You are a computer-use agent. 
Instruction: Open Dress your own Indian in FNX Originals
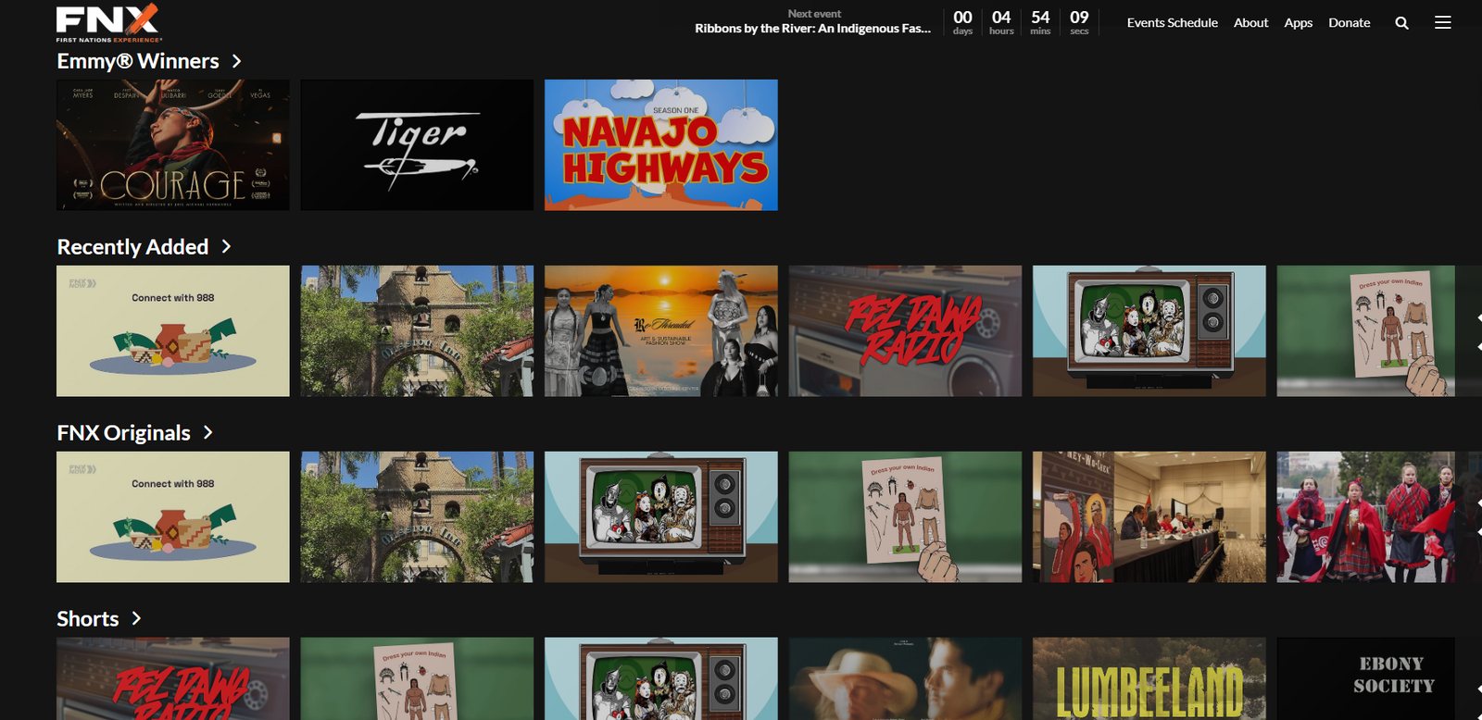tap(905, 517)
